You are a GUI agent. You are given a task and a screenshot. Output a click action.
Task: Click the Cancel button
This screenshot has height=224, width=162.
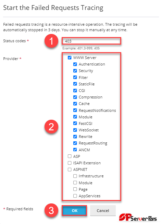103,211
